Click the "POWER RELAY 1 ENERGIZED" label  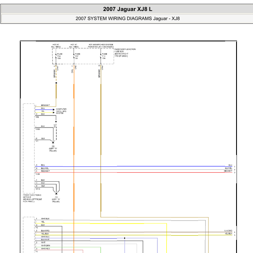(x=101, y=47)
